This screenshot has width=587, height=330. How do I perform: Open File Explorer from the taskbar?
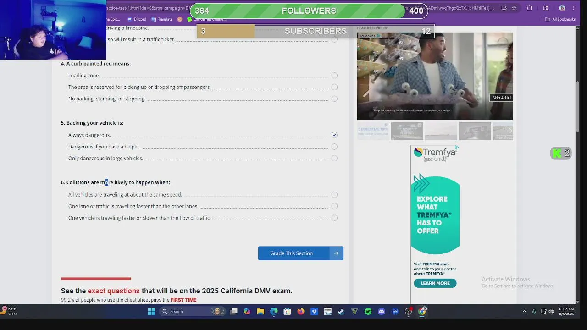click(260, 312)
